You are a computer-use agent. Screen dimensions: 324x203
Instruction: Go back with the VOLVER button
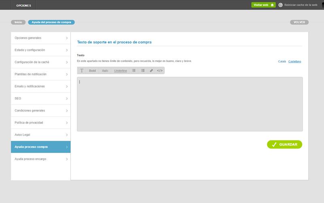(299, 22)
